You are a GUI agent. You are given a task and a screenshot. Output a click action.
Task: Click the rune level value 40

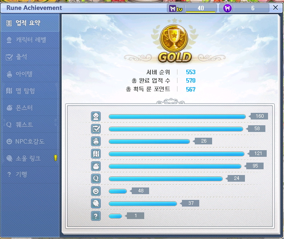click(201, 8)
